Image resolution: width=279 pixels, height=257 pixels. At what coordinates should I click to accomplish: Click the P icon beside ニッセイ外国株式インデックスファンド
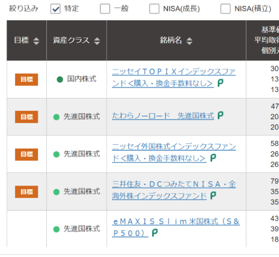tap(213, 158)
